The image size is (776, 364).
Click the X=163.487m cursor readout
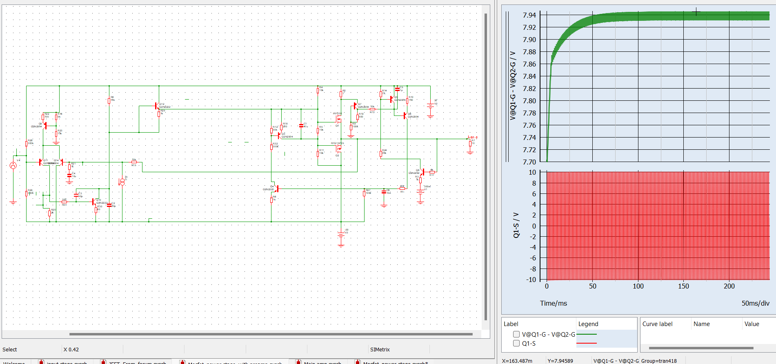point(517,361)
